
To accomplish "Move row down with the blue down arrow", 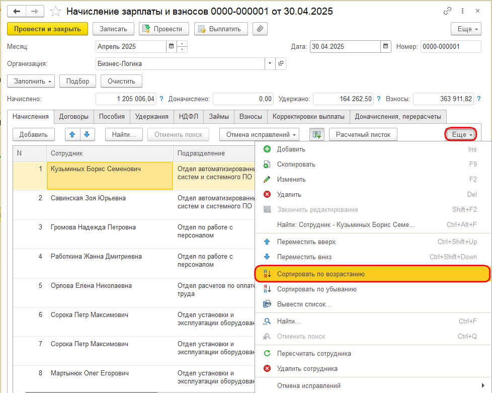I will tap(87, 135).
